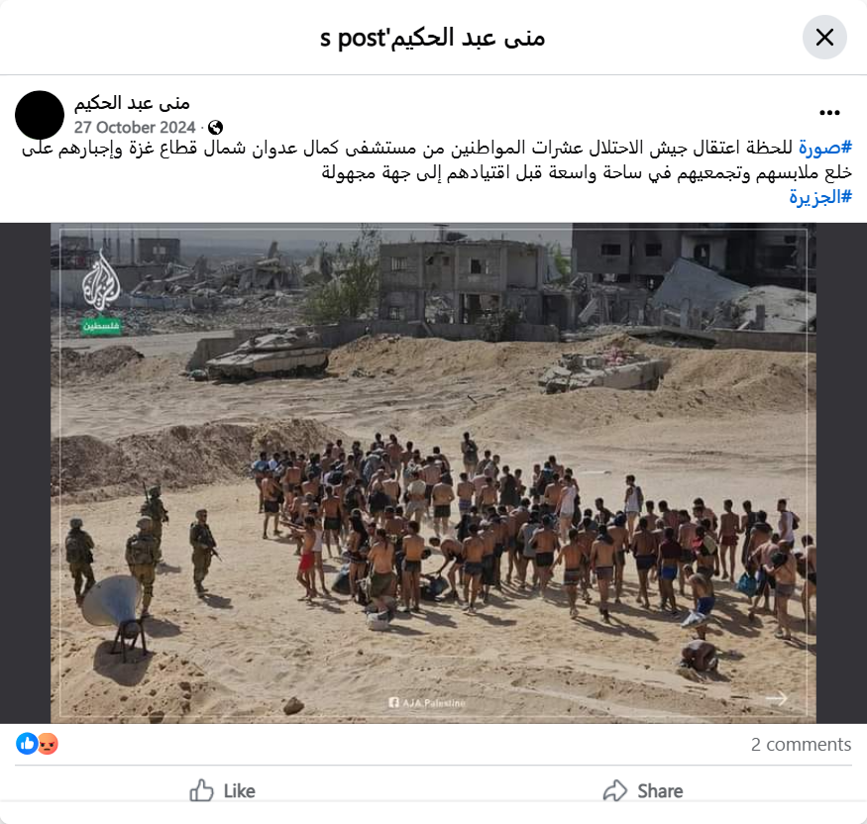Click the globe public-audience icon
Screen dimensions: 867x824
pos(215,128)
